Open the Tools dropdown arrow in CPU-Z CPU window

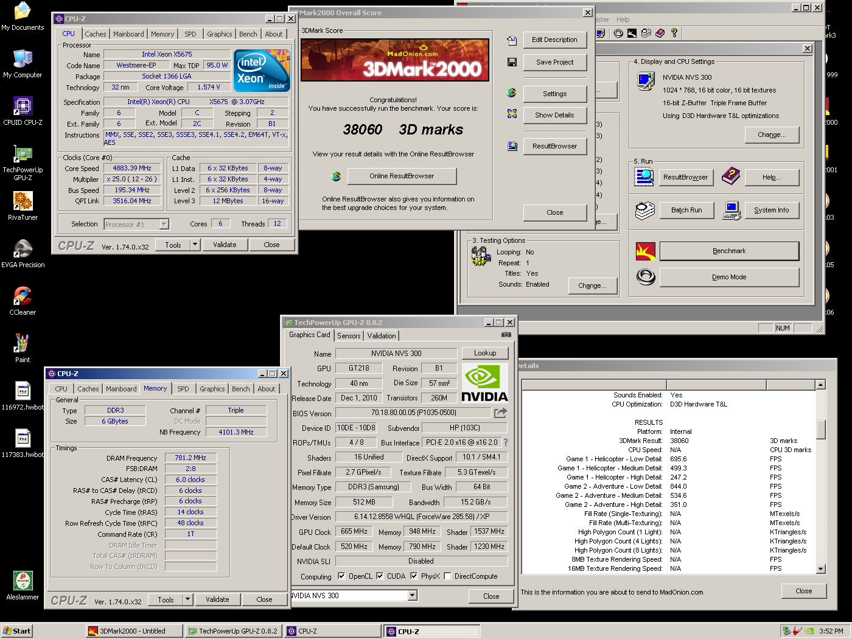click(x=195, y=245)
